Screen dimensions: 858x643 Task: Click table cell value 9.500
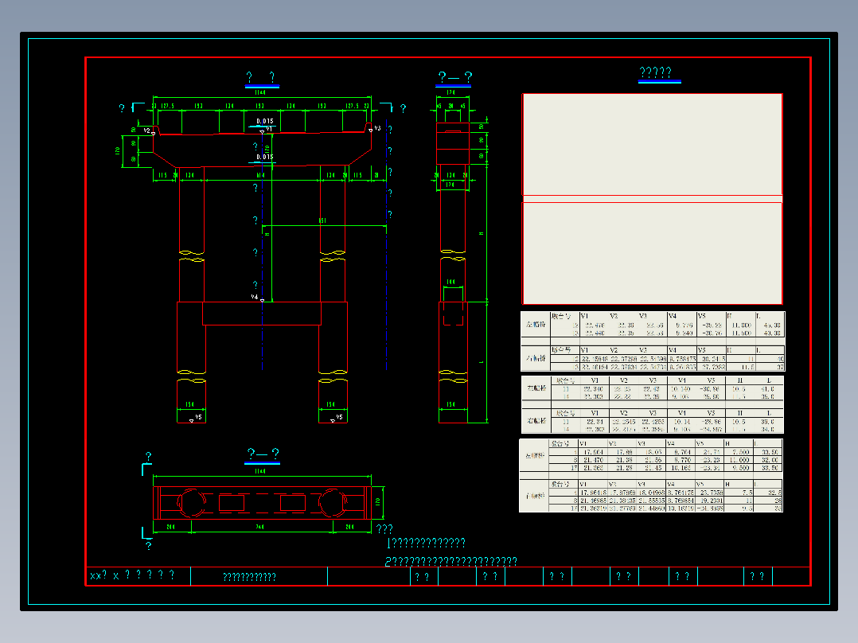pyautogui.click(x=741, y=468)
